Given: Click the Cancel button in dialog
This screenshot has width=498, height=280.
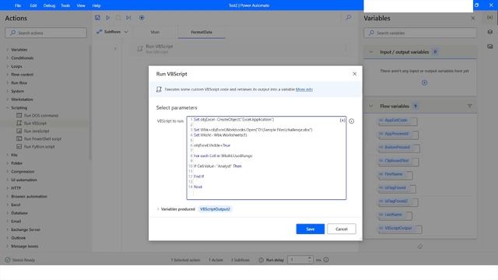Looking at the screenshot, I should (342, 229).
